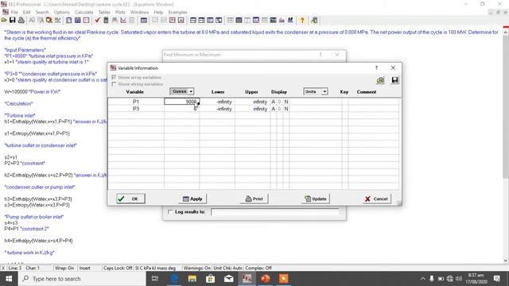Click the Find magnifier toolbar icon

49,20
